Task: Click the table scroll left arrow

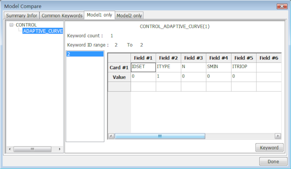Action: [111, 136]
